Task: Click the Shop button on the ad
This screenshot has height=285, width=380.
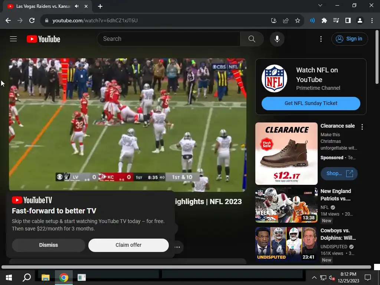Action: (339, 174)
